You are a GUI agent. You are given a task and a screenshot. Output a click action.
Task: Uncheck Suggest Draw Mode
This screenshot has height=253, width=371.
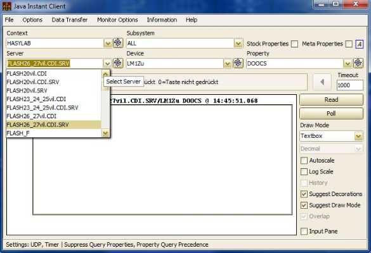(304, 205)
